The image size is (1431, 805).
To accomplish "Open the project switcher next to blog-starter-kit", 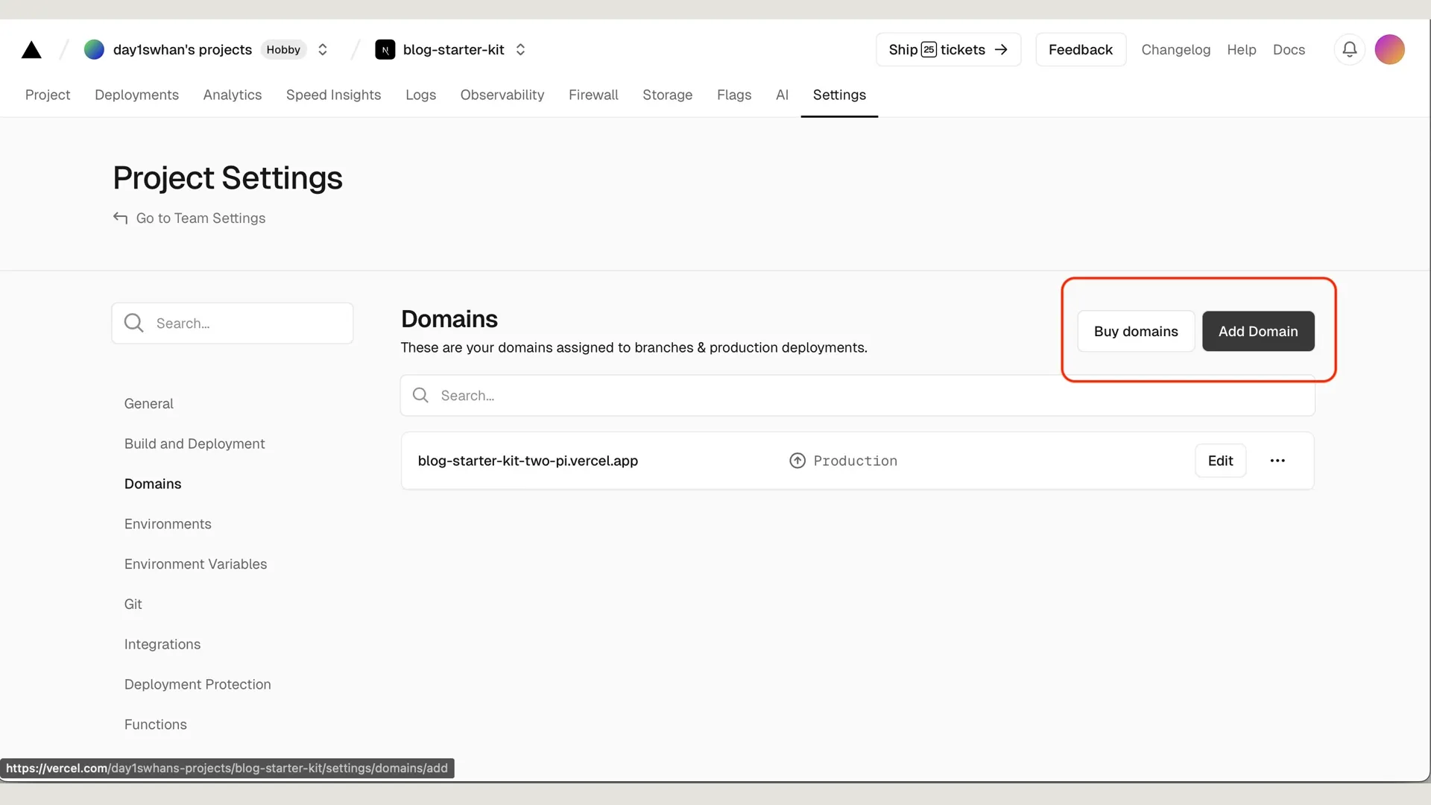I will coord(520,50).
